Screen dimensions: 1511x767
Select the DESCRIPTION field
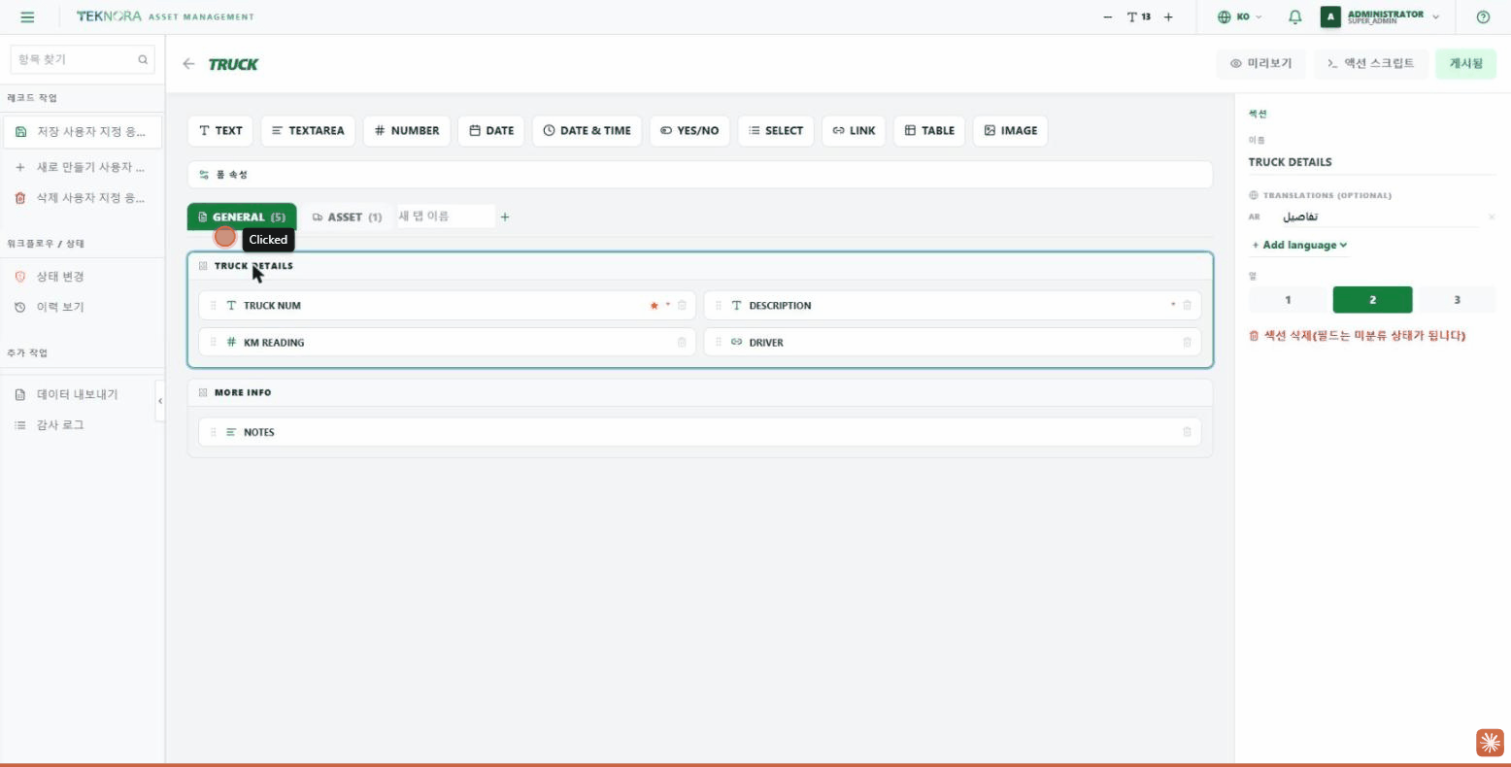pyautogui.click(x=953, y=305)
